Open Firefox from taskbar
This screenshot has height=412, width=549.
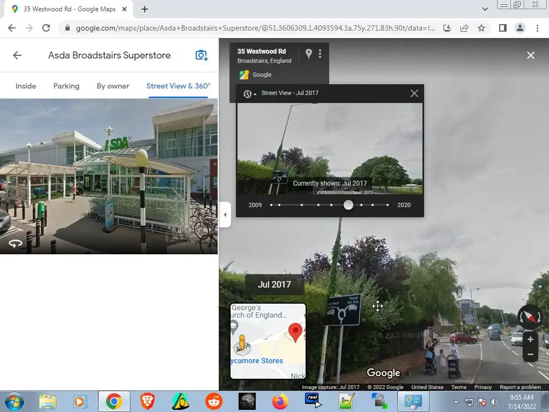pos(280,401)
